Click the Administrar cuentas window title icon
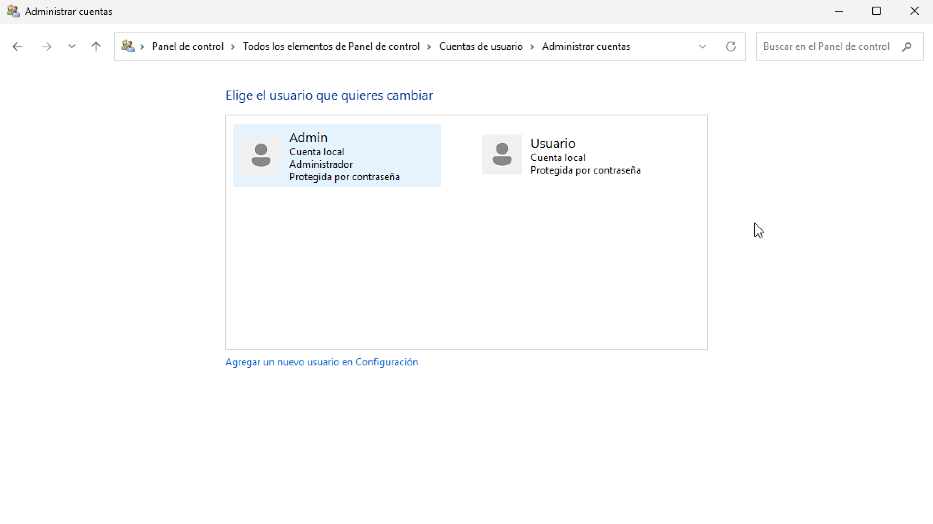Screen dimensions: 933x524 coord(13,11)
